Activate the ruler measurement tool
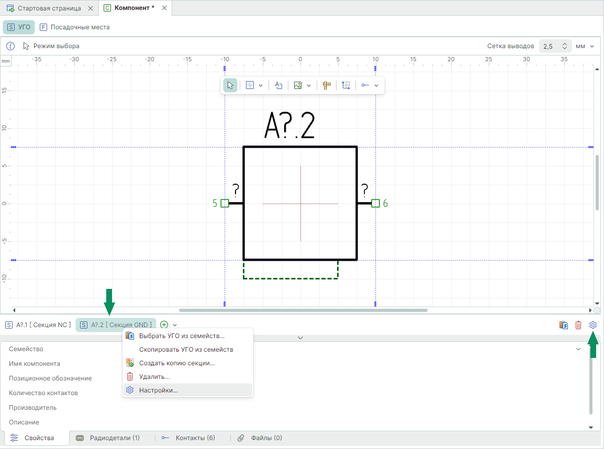The image size is (604, 449). click(x=327, y=85)
